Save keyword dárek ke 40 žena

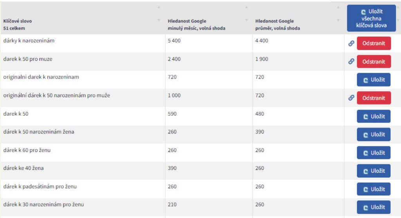[x=374, y=171]
